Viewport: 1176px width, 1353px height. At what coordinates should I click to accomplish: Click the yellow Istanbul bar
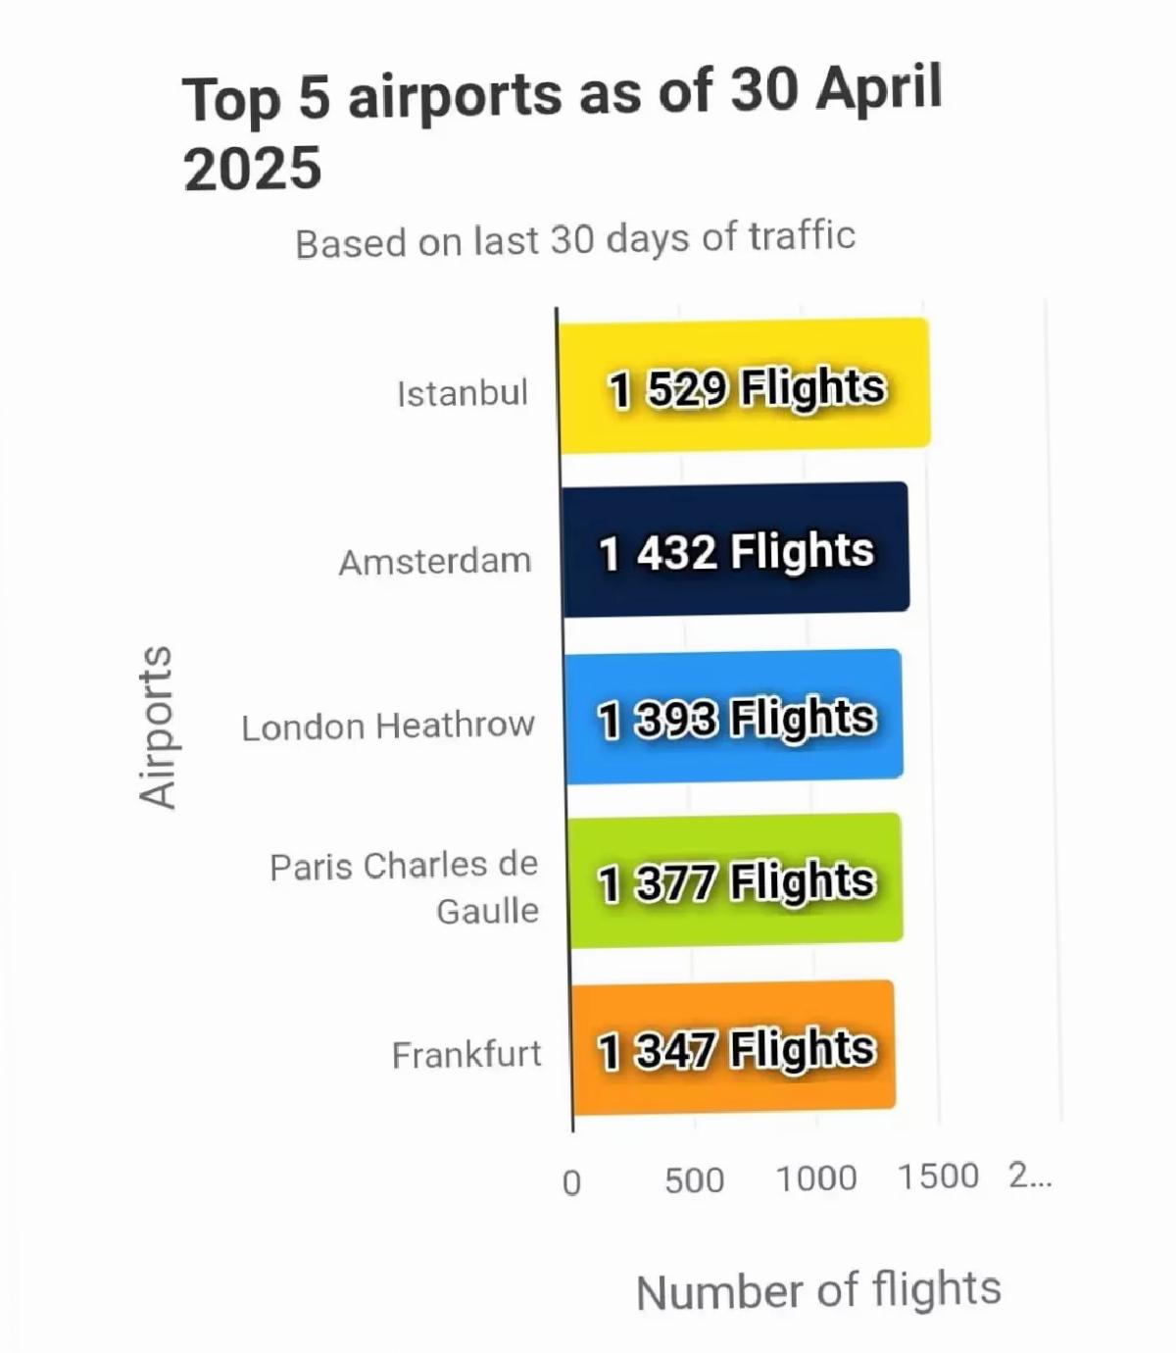click(x=745, y=385)
